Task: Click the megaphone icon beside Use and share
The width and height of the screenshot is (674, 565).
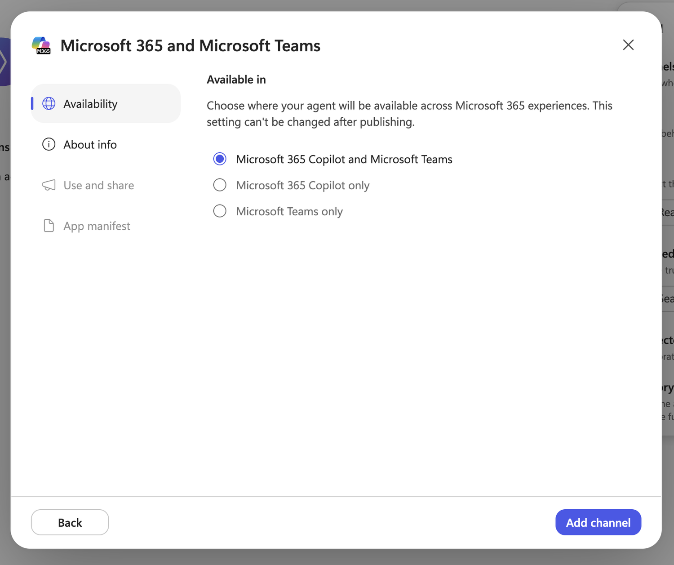Action: click(x=49, y=185)
